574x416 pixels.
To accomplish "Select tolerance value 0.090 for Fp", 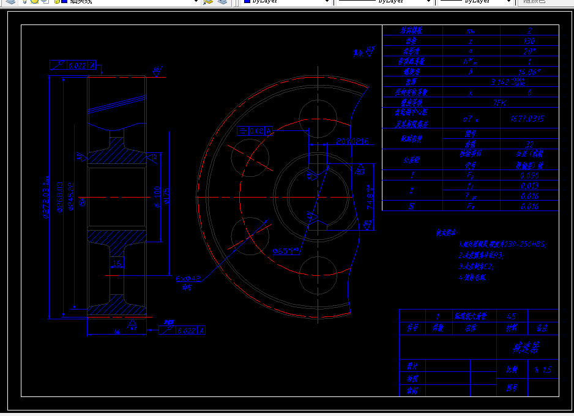I will (529, 176).
